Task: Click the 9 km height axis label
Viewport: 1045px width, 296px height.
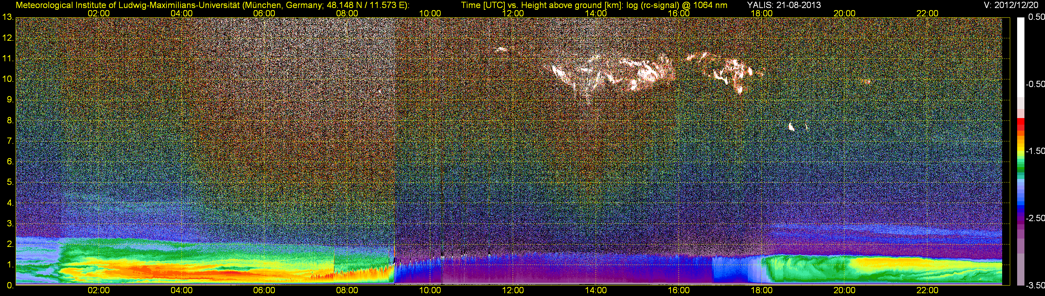Action: tap(10, 100)
